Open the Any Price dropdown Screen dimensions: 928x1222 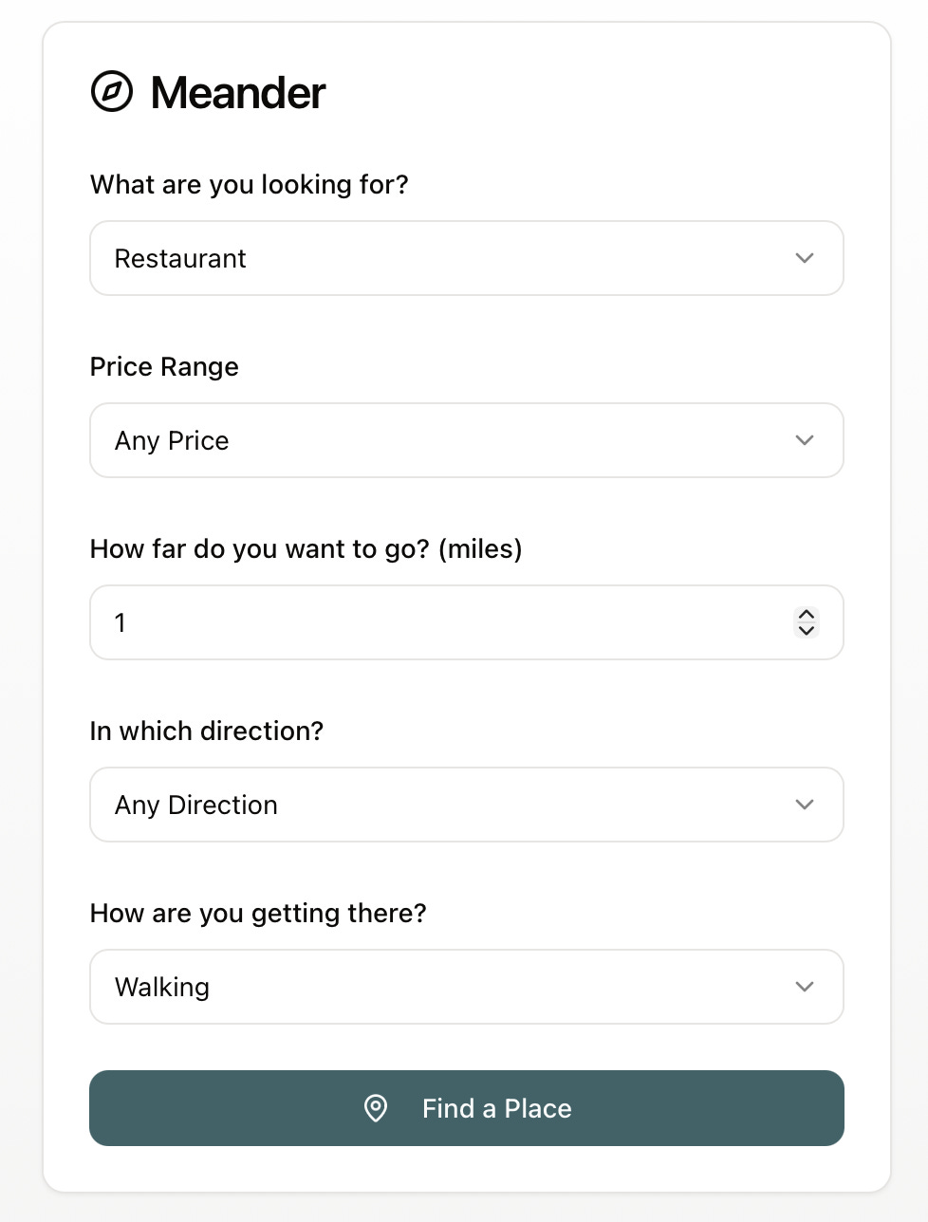point(465,440)
